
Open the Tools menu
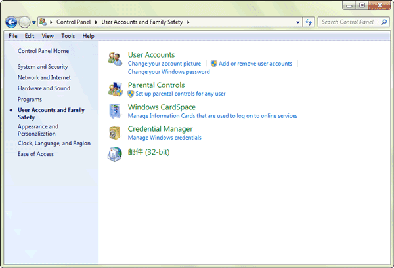click(68, 36)
